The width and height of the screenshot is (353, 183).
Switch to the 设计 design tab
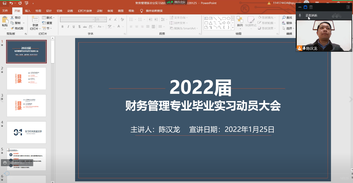pyautogui.click(x=49, y=11)
